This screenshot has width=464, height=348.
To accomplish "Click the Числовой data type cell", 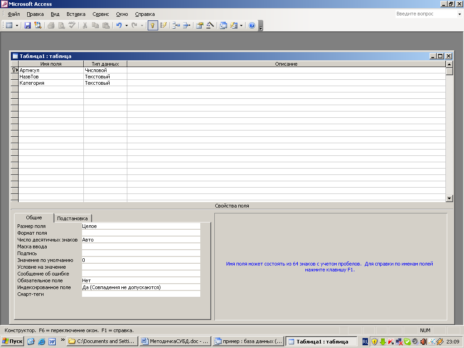I will (105, 70).
